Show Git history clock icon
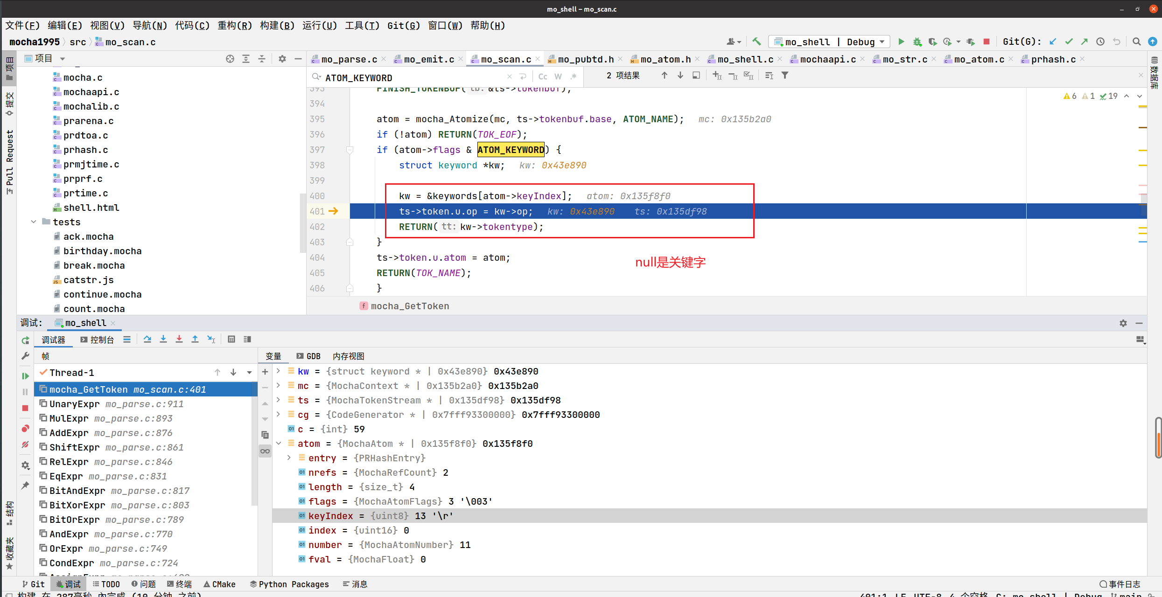Screen dimensions: 1162x597 pos(1100,42)
